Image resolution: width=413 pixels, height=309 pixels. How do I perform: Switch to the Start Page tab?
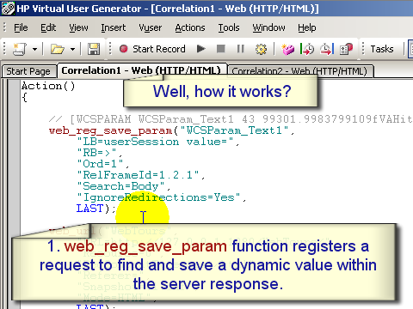[x=28, y=71]
